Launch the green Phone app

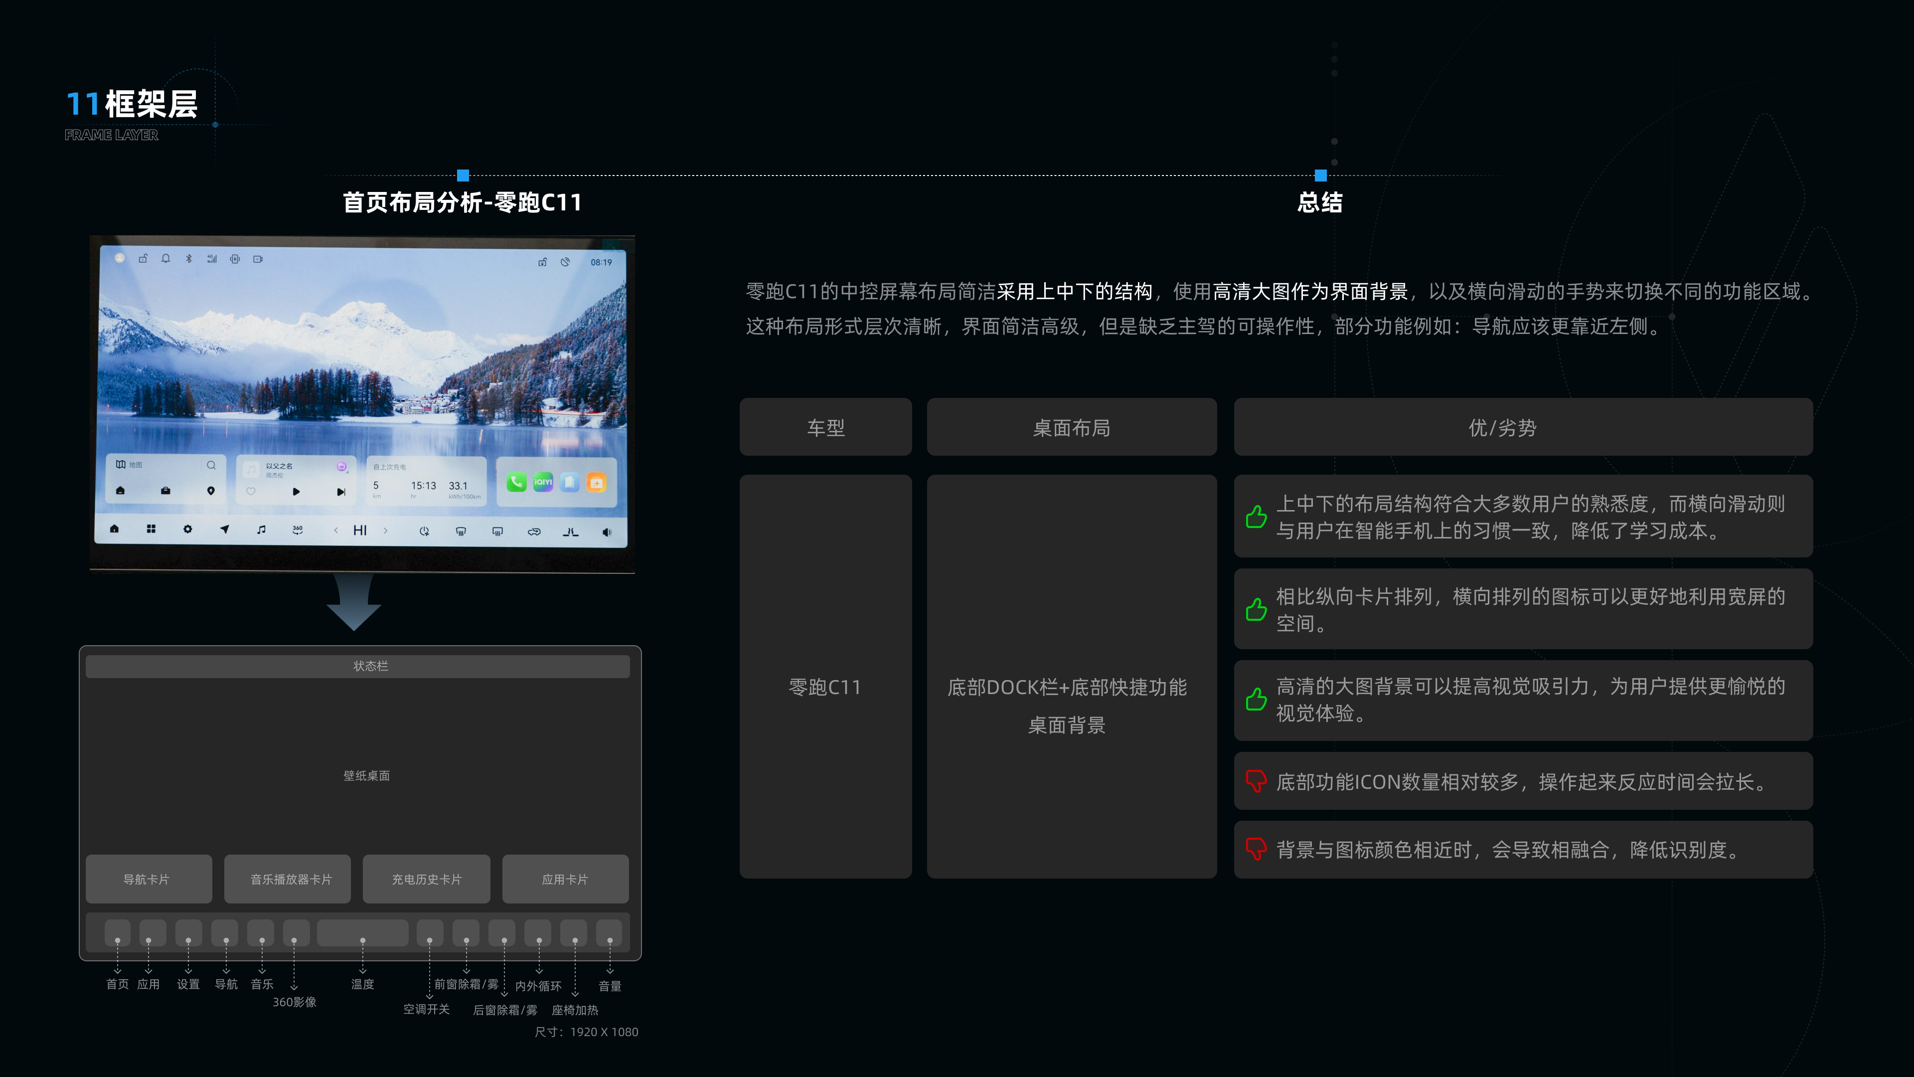pyautogui.click(x=516, y=482)
